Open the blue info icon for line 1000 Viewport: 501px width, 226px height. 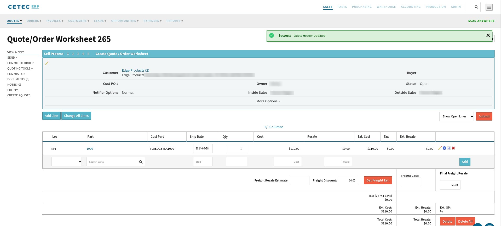[444, 148]
